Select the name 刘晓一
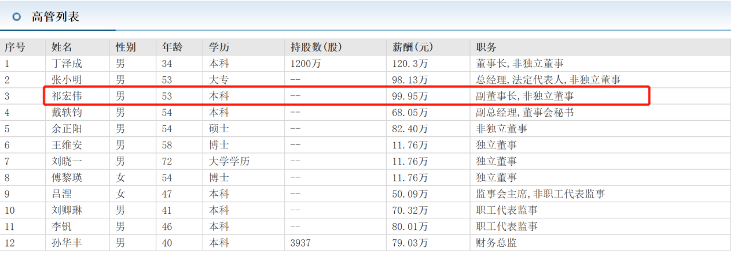This screenshot has width=734, height=253. point(67,161)
